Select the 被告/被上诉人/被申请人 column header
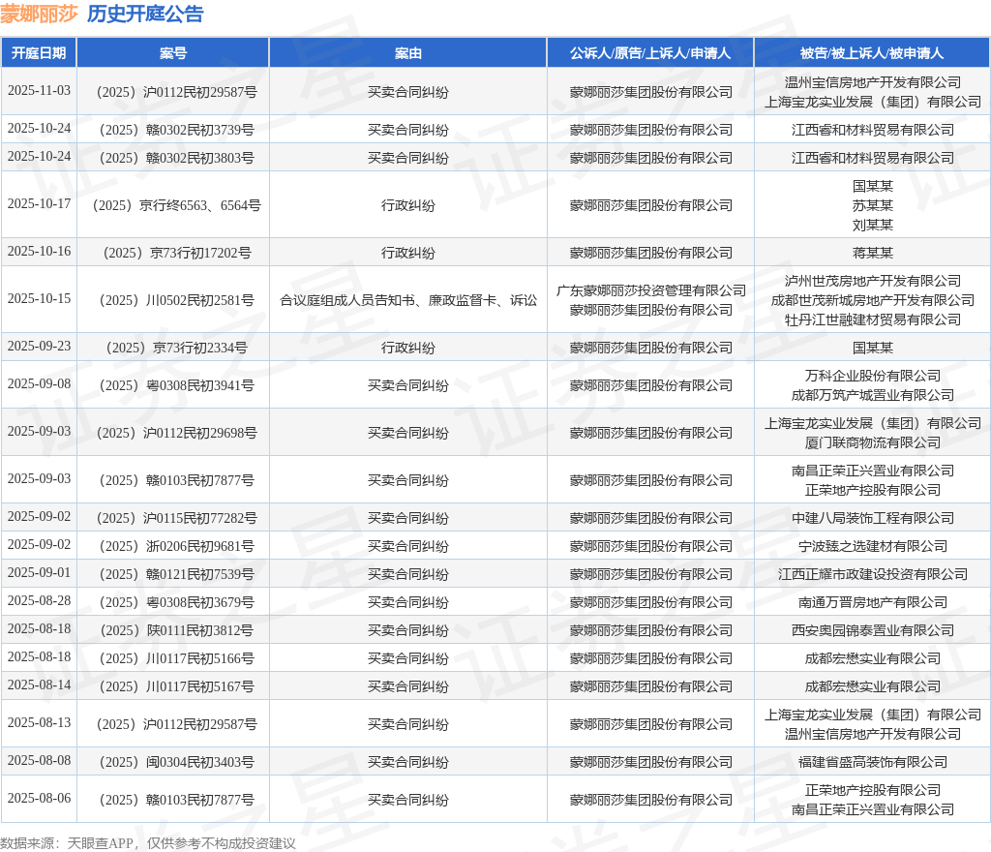Viewport: 991px width, 852px height. pyautogui.click(x=872, y=53)
